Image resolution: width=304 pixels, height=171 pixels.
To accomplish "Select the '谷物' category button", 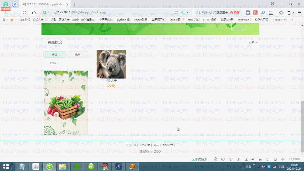I will coord(54,54).
